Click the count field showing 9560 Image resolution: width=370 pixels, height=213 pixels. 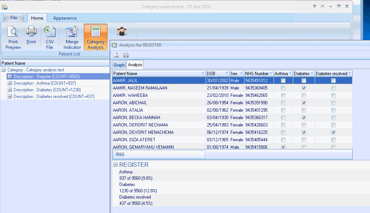[159, 155]
